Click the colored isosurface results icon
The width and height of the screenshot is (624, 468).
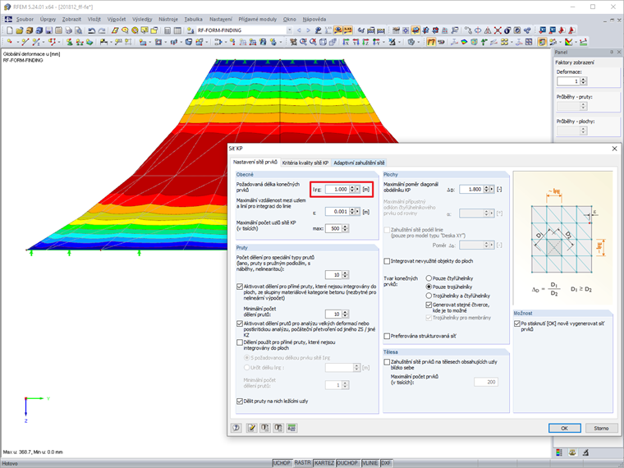pos(464,42)
